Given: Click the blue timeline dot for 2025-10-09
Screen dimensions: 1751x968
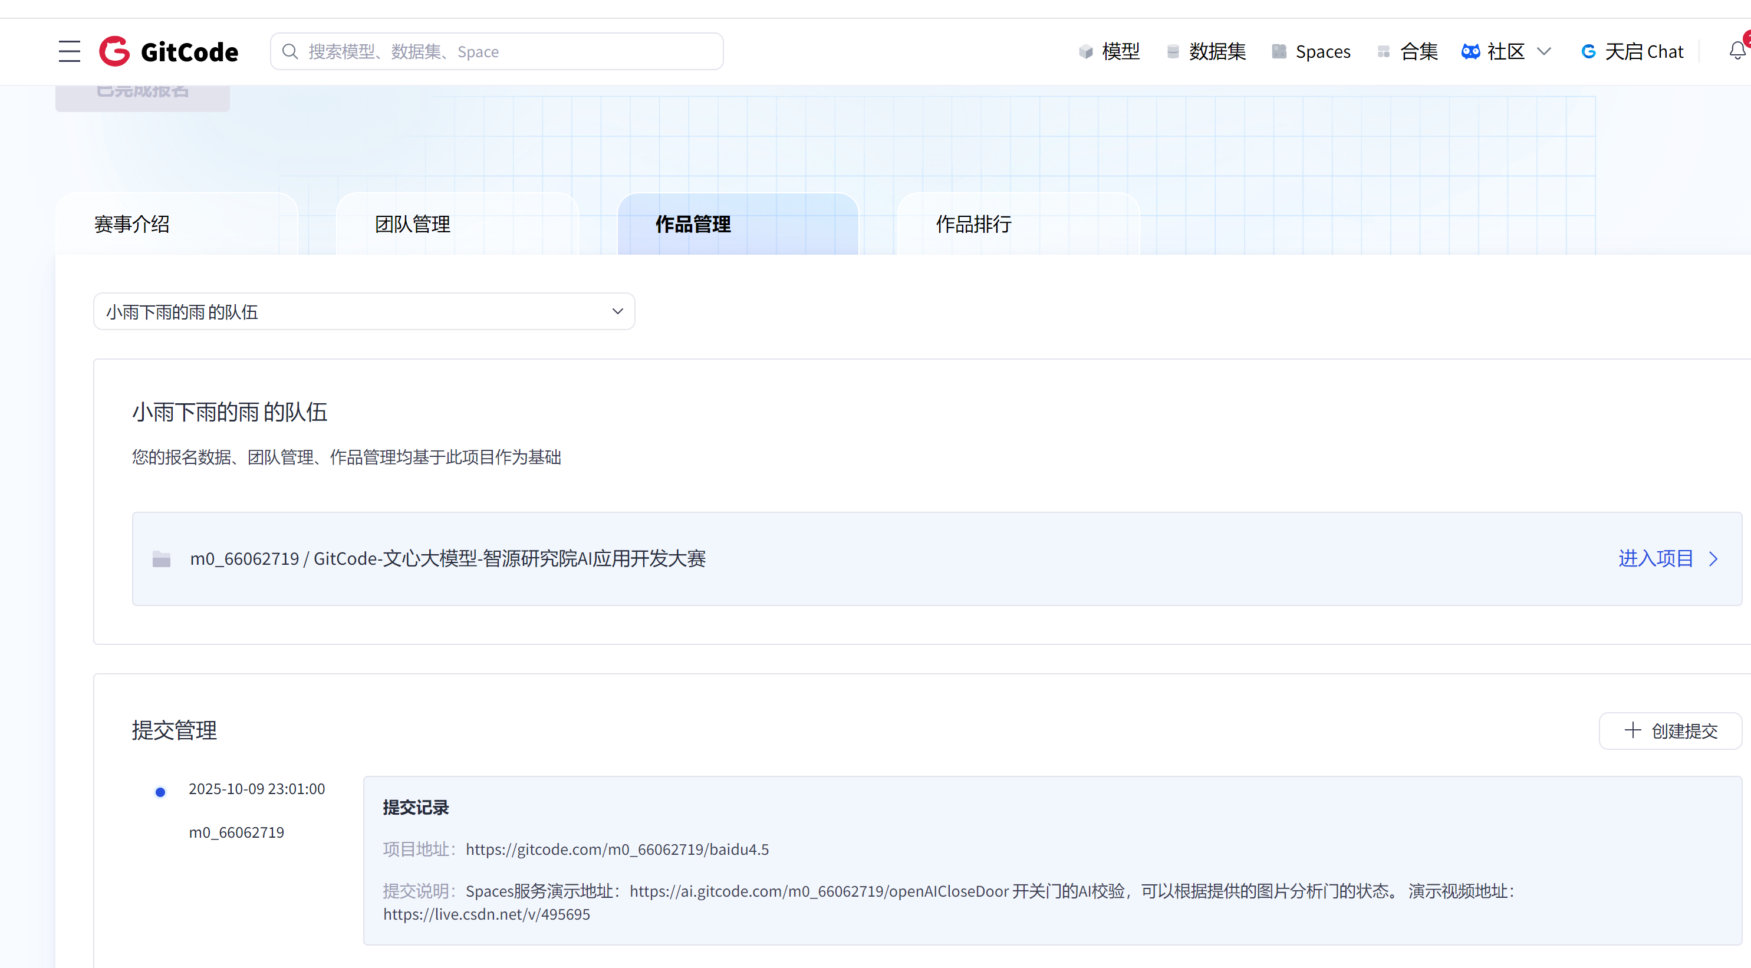Looking at the screenshot, I should pyautogui.click(x=160, y=792).
